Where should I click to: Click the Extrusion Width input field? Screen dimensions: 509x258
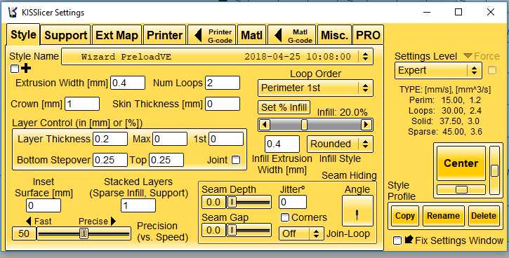(x=128, y=83)
